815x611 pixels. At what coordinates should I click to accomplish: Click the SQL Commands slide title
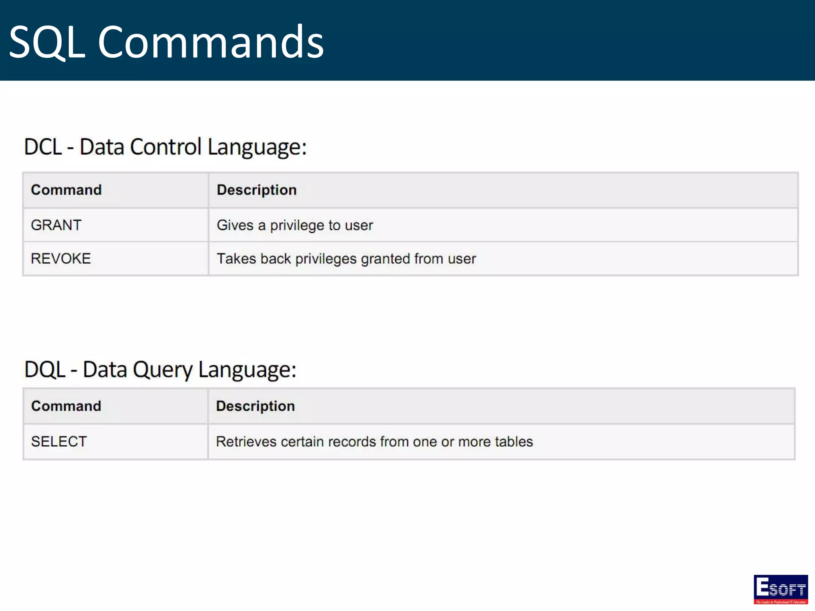[166, 42]
